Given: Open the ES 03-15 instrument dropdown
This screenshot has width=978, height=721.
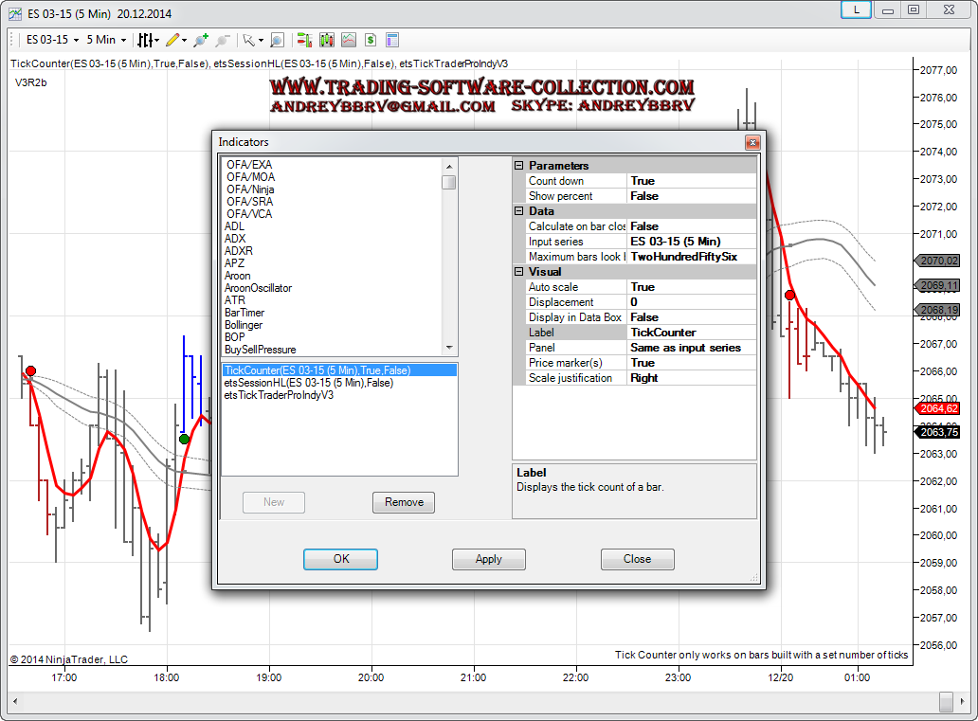Looking at the screenshot, I should 51,40.
